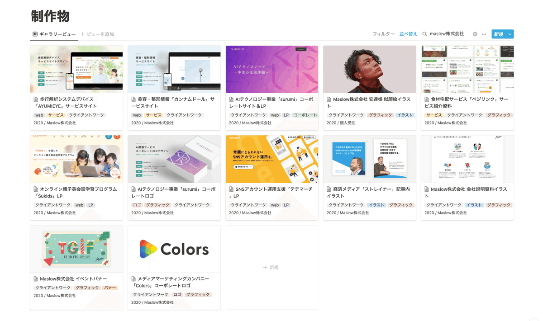Viewport: 543px width, 321px height.
Task: Click the コーポレート tag on surumi site card
Action: click(305, 115)
